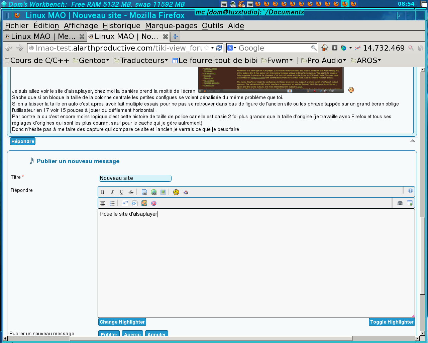This screenshot has width=428, height=343.
Task: Open the Affichage menu
Action: click(x=81, y=26)
